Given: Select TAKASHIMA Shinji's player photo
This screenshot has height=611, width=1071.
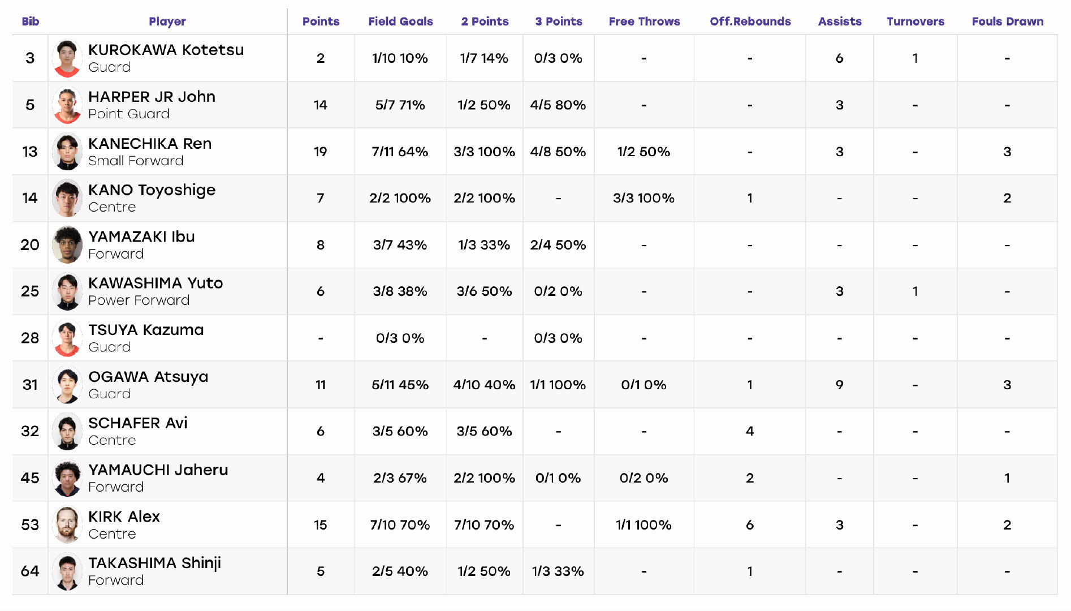Looking at the screenshot, I should 67,571.
